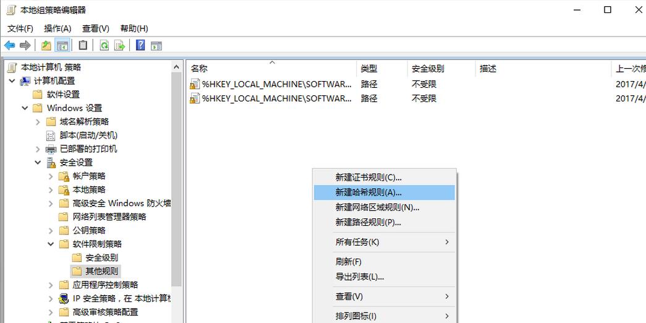Click the computer icon beside 计算机配置
The height and width of the screenshot is (323, 646).
tap(25, 81)
